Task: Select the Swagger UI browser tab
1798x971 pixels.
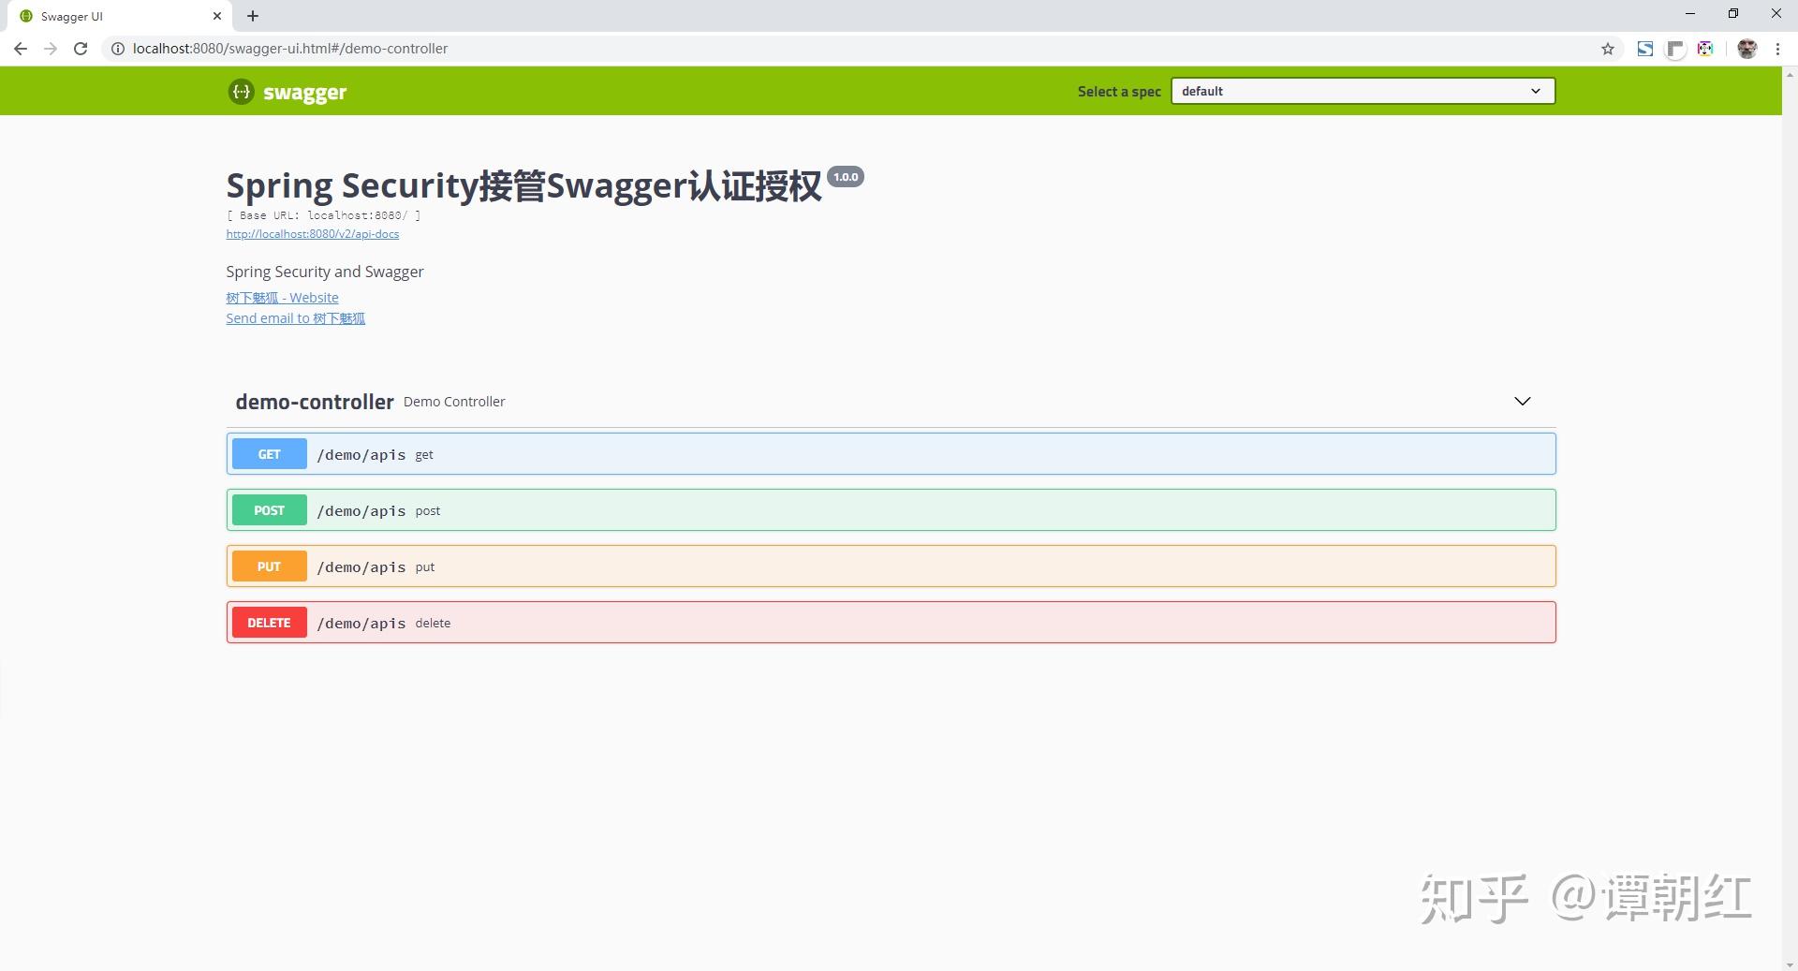Action: (112, 16)
